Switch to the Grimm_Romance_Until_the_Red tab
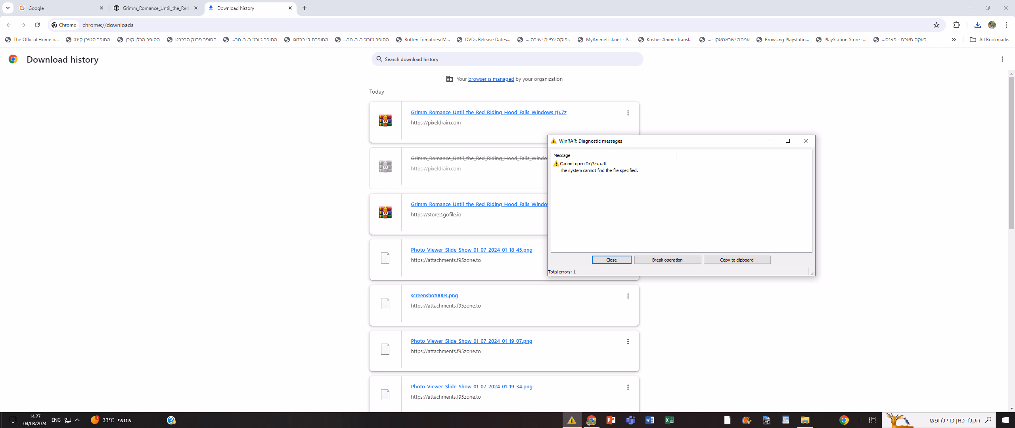Viewport: 1015px width, 428px height. [155, 8]
